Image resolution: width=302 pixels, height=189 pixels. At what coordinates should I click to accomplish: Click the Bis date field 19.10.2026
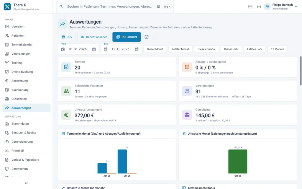121,49
